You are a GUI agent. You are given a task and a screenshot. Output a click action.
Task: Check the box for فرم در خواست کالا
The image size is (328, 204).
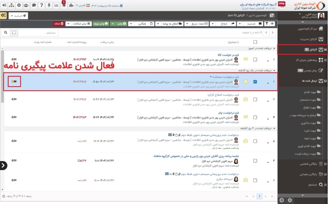click(x=255, y=59)
